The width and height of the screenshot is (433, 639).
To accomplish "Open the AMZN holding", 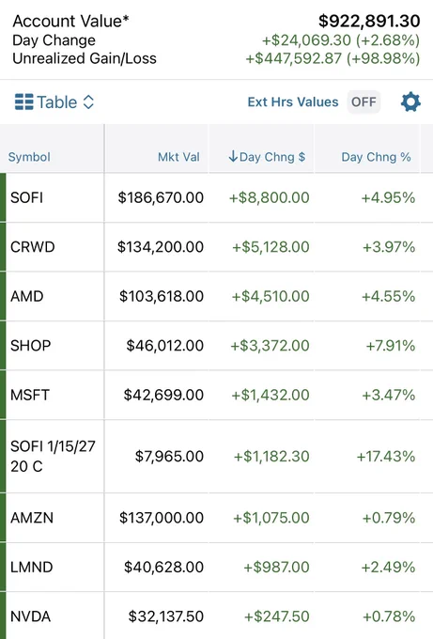I will (216, 518).
